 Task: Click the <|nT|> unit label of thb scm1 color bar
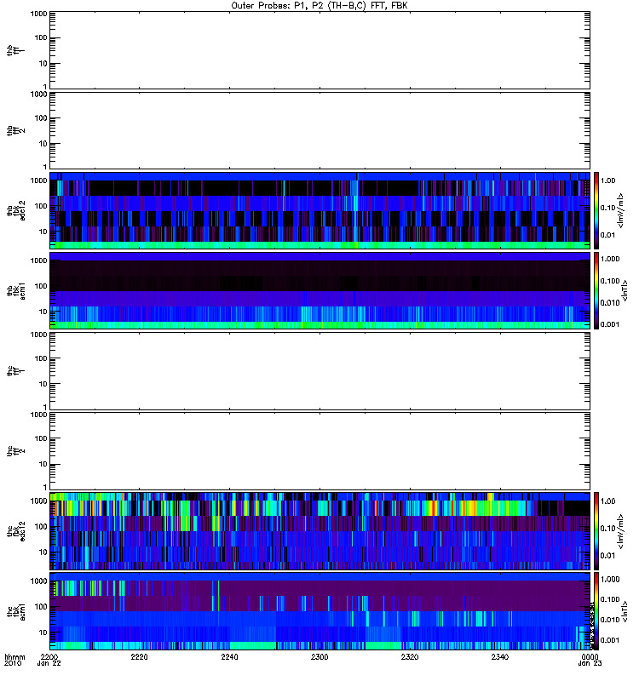625,290
